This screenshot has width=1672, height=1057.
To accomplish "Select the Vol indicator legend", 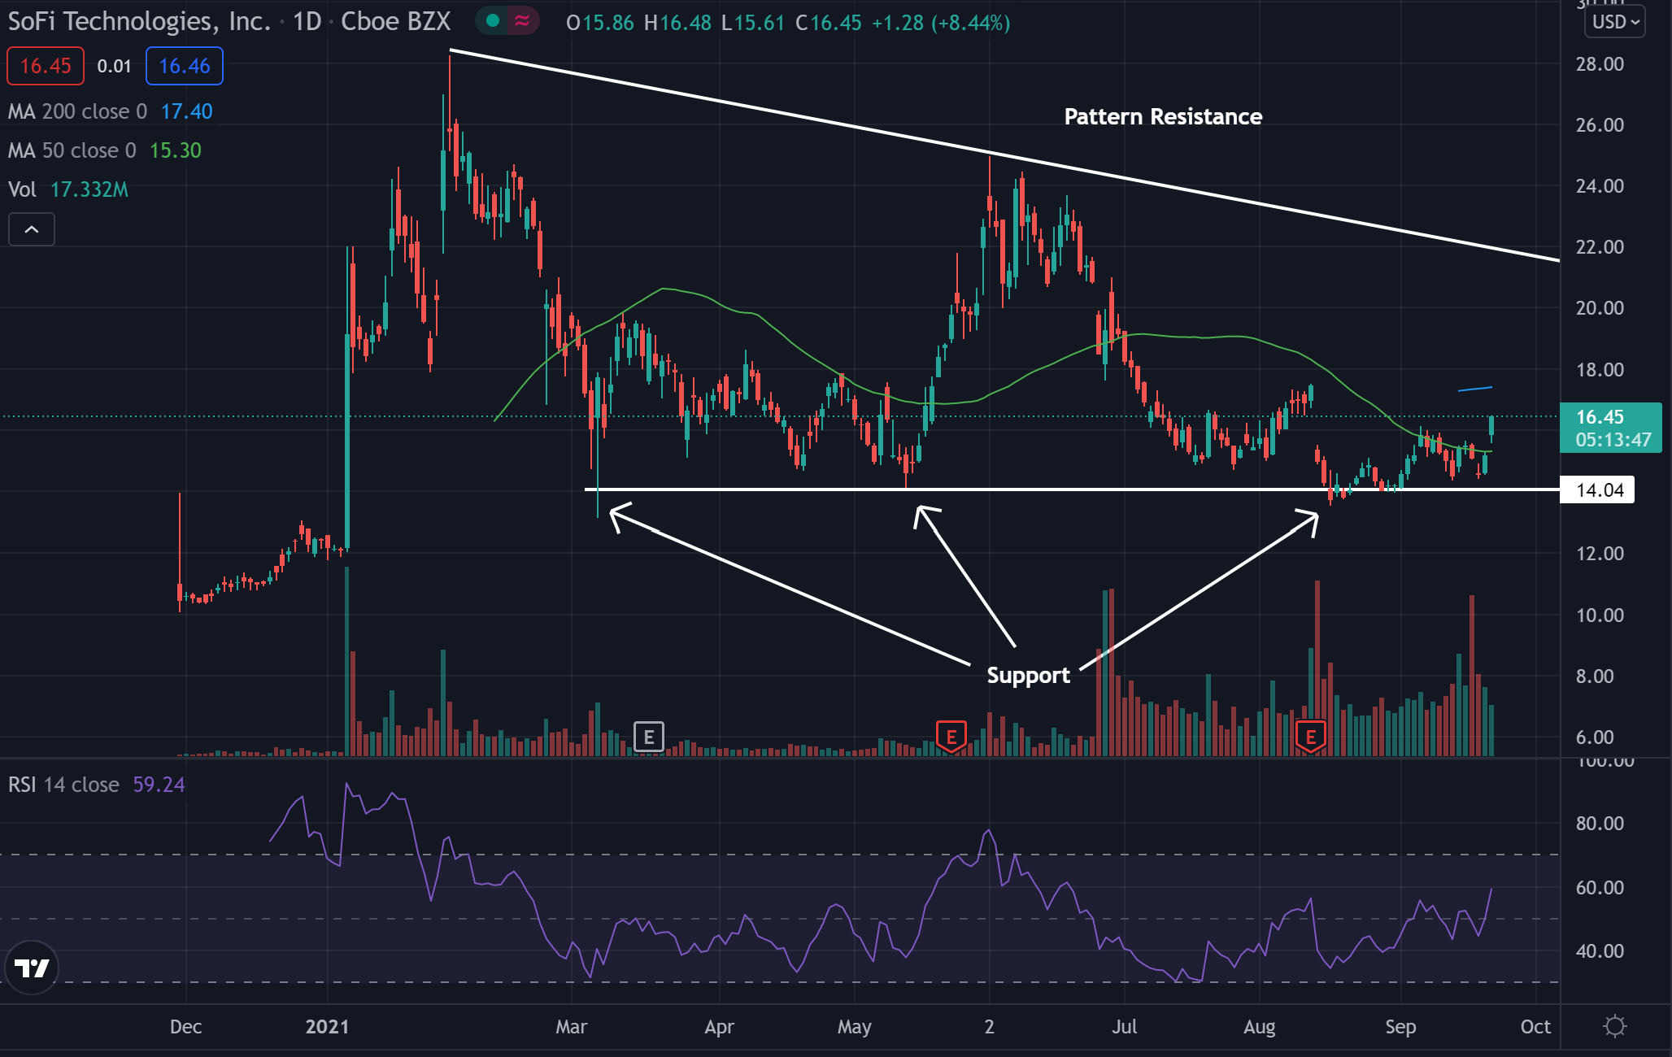I will click(22, 189).
